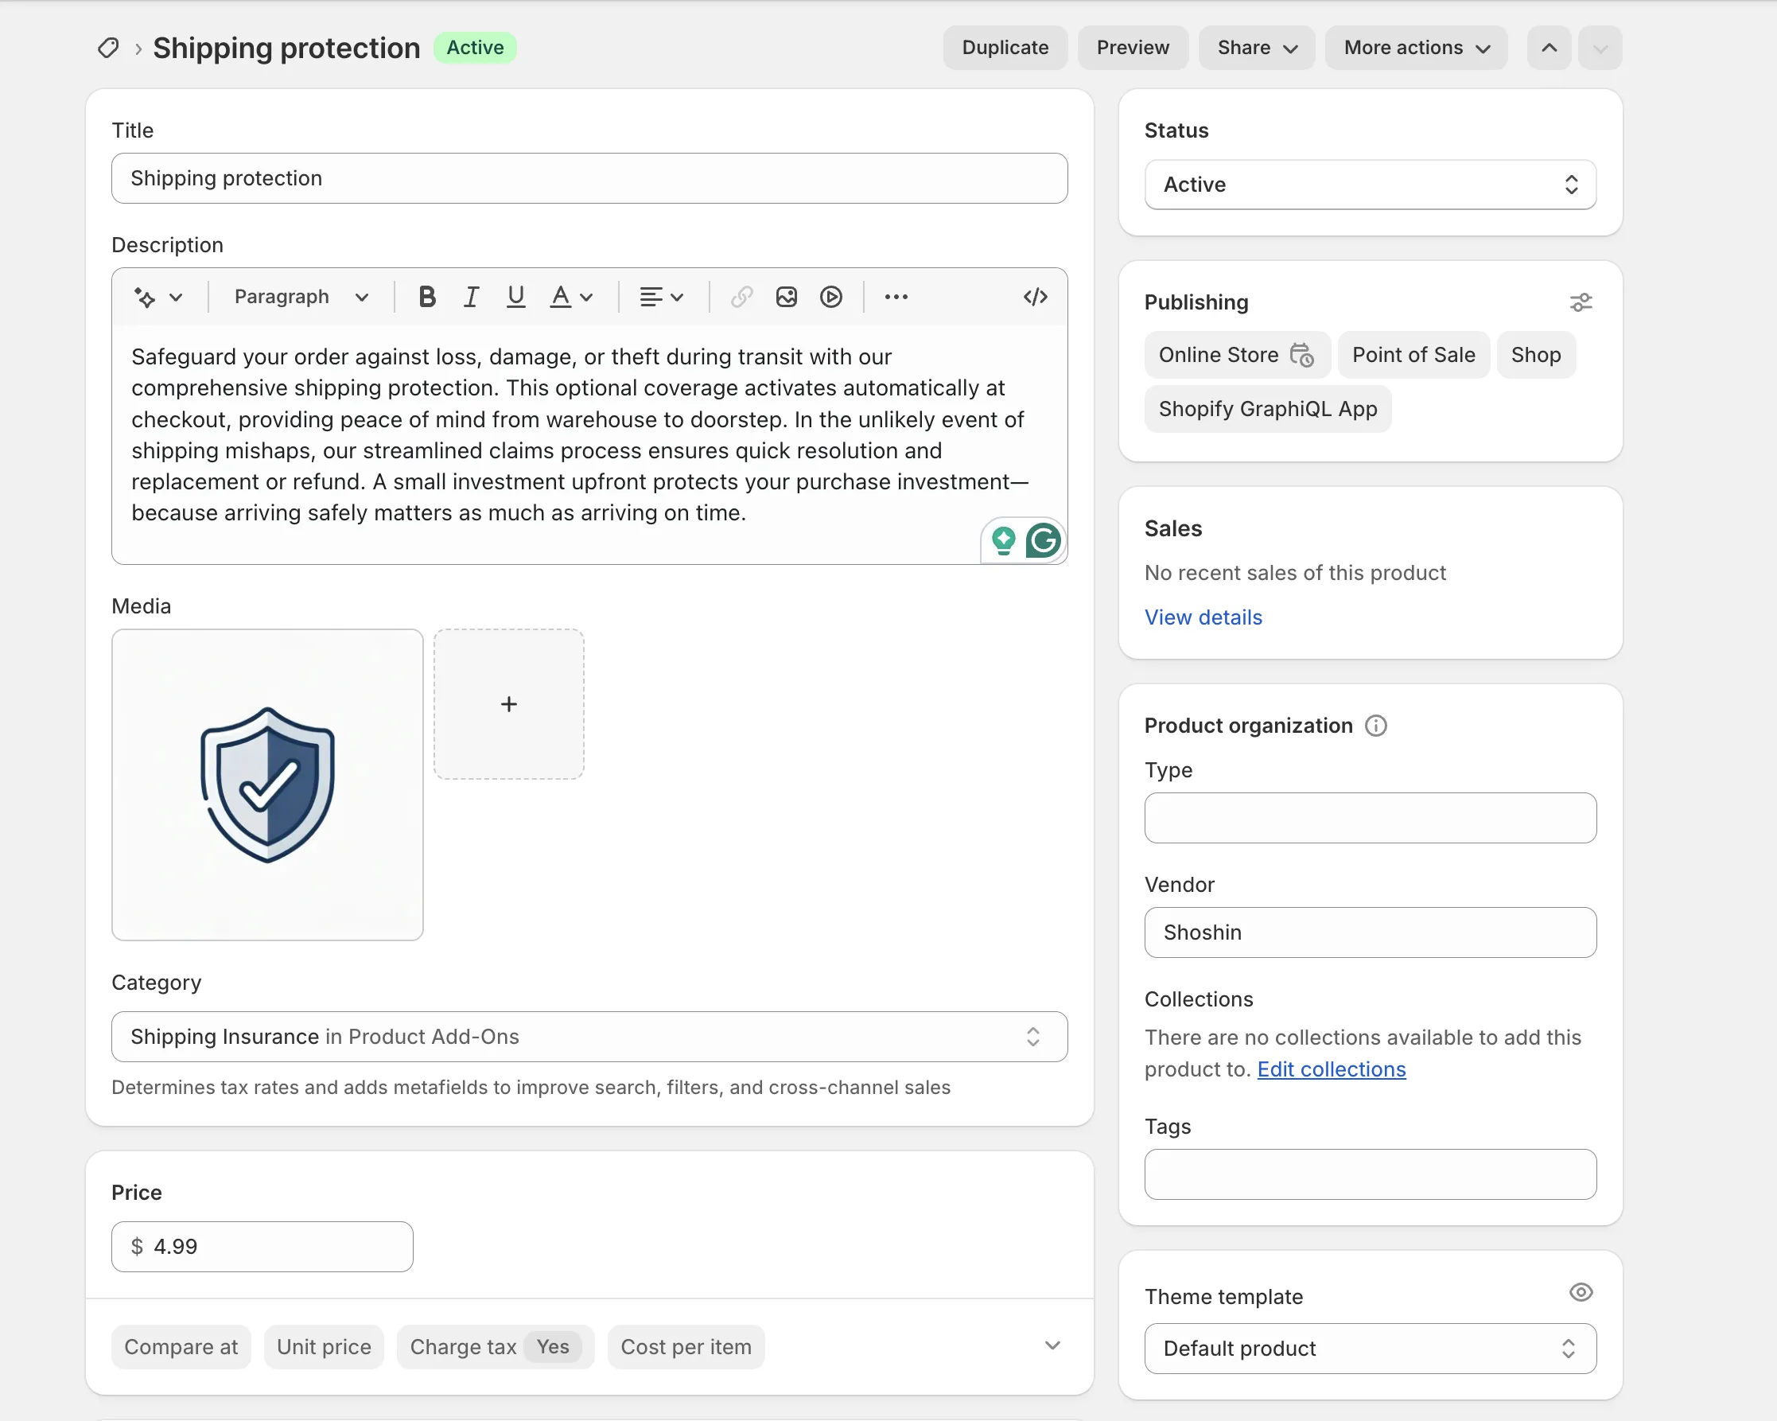Open the Paragraph style dropdown
The image size is (1777, 1421).
click(301, 297)
